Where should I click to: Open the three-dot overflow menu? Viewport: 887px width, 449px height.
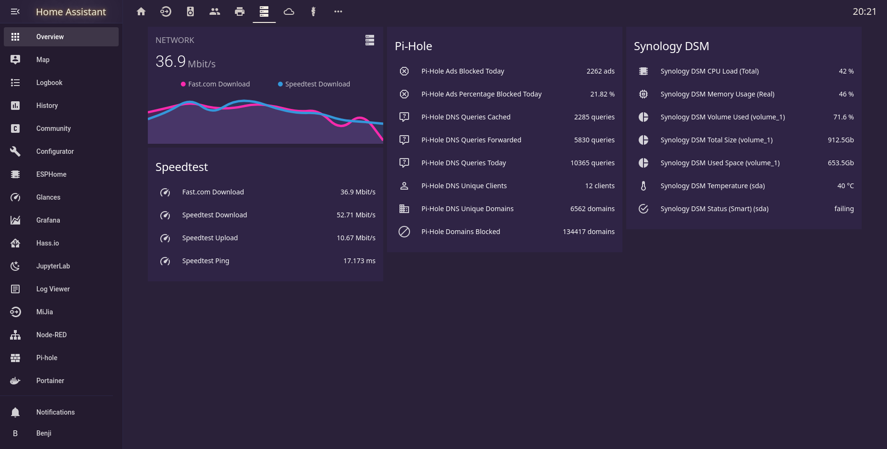coord(338,11)
